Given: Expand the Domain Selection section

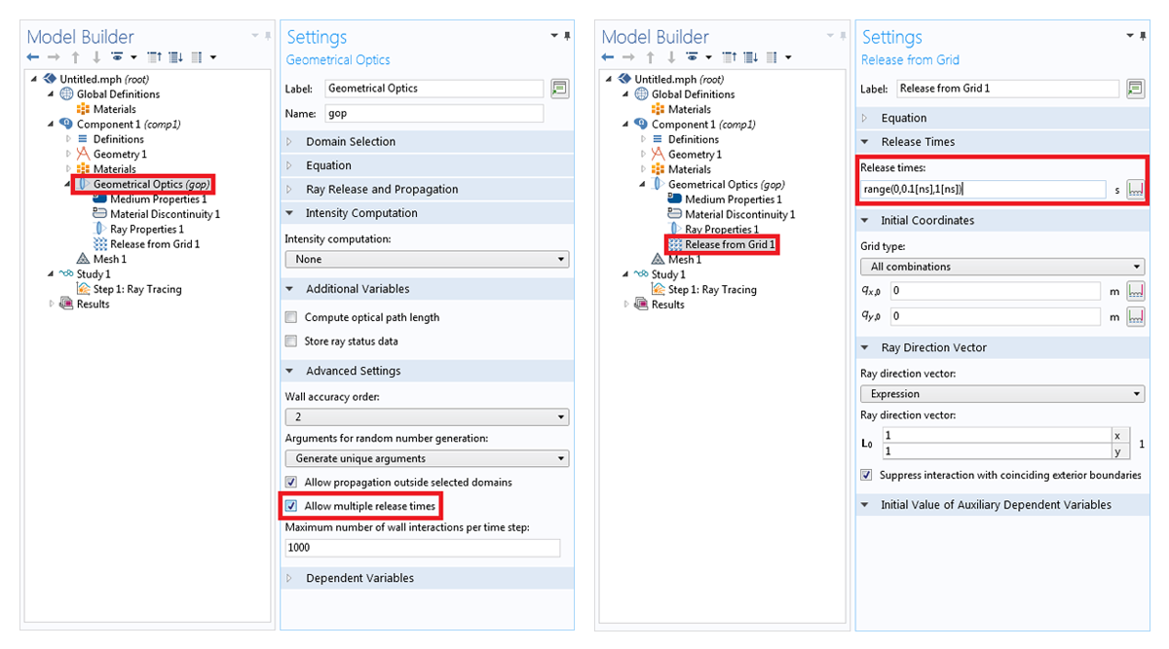Looking at the screenshot, I should pos(350,142).
